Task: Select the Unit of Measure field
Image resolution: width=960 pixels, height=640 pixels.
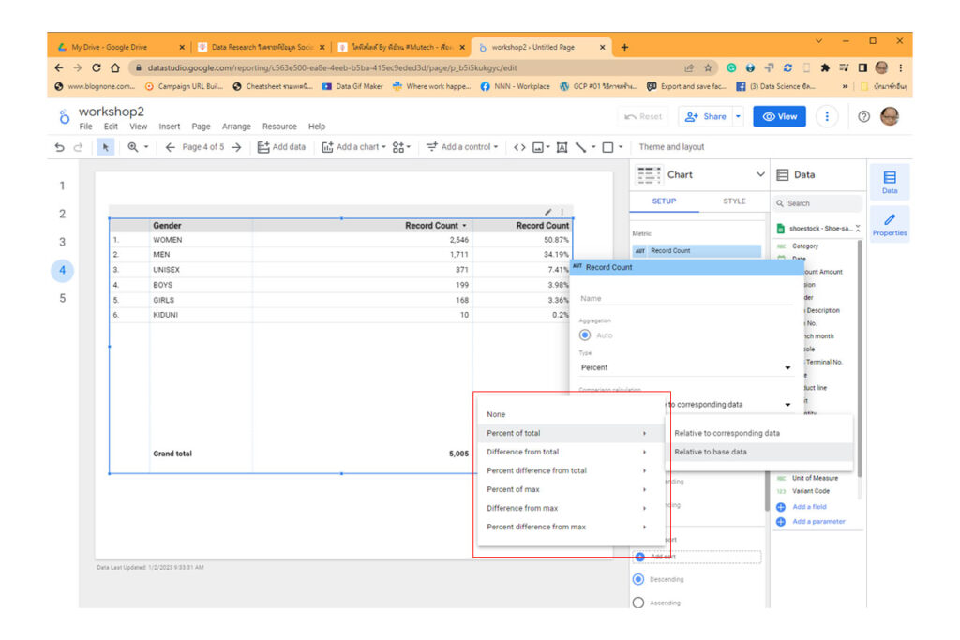Action: (815, 479)
